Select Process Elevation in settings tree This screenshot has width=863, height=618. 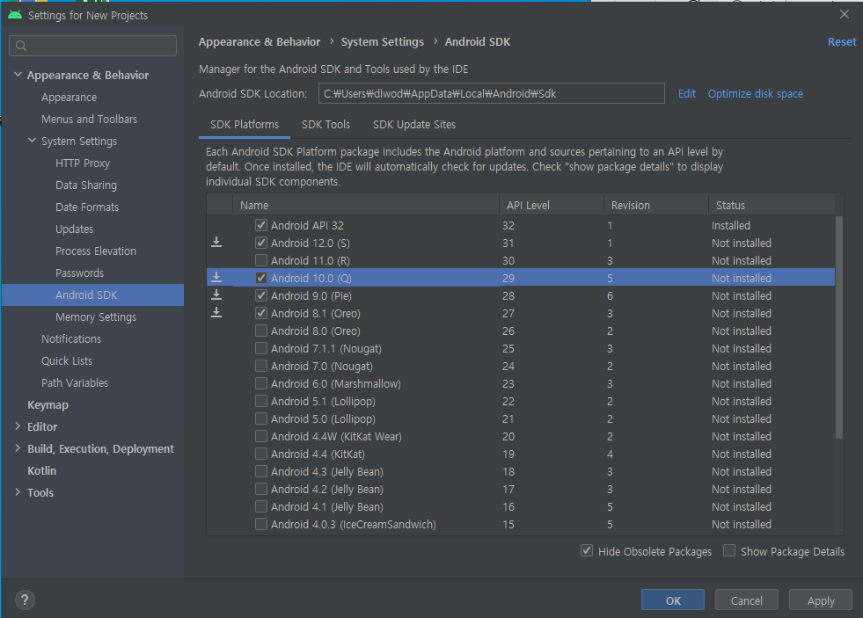(96, 251)
